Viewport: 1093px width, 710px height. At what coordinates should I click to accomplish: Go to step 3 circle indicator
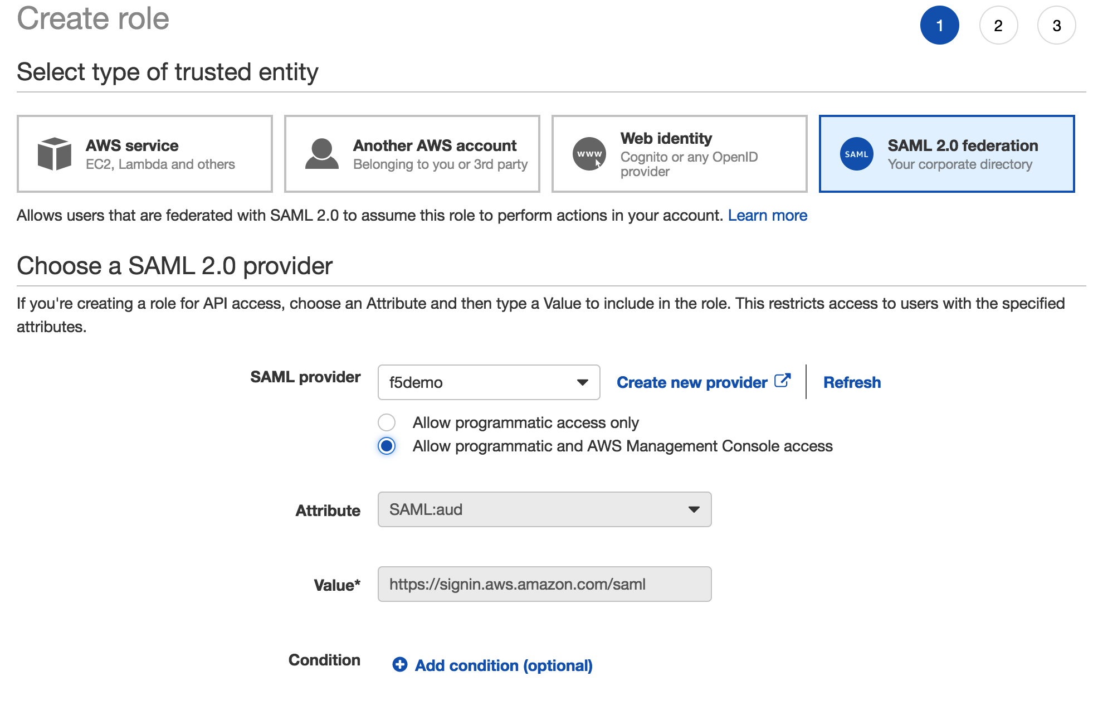click(x=1056, y=25)
